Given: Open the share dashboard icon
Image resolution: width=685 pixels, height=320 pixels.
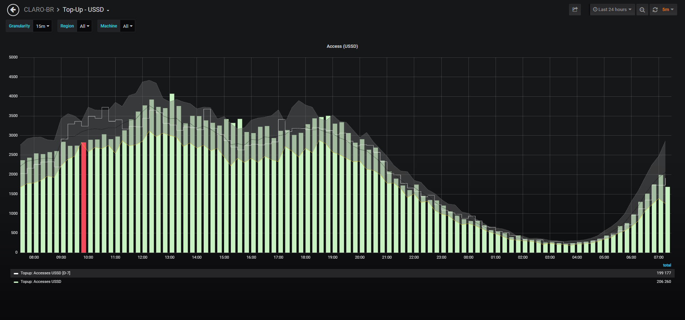Looking at the screenshot, I should coord(575,10).
